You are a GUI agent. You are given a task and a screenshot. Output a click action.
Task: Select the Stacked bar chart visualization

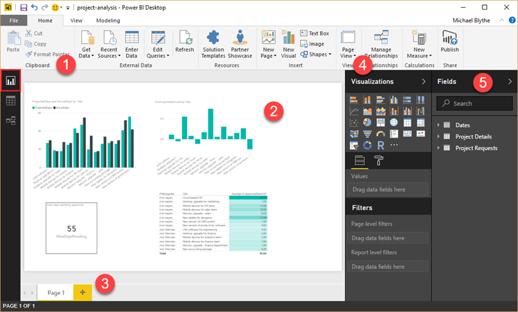354,100
